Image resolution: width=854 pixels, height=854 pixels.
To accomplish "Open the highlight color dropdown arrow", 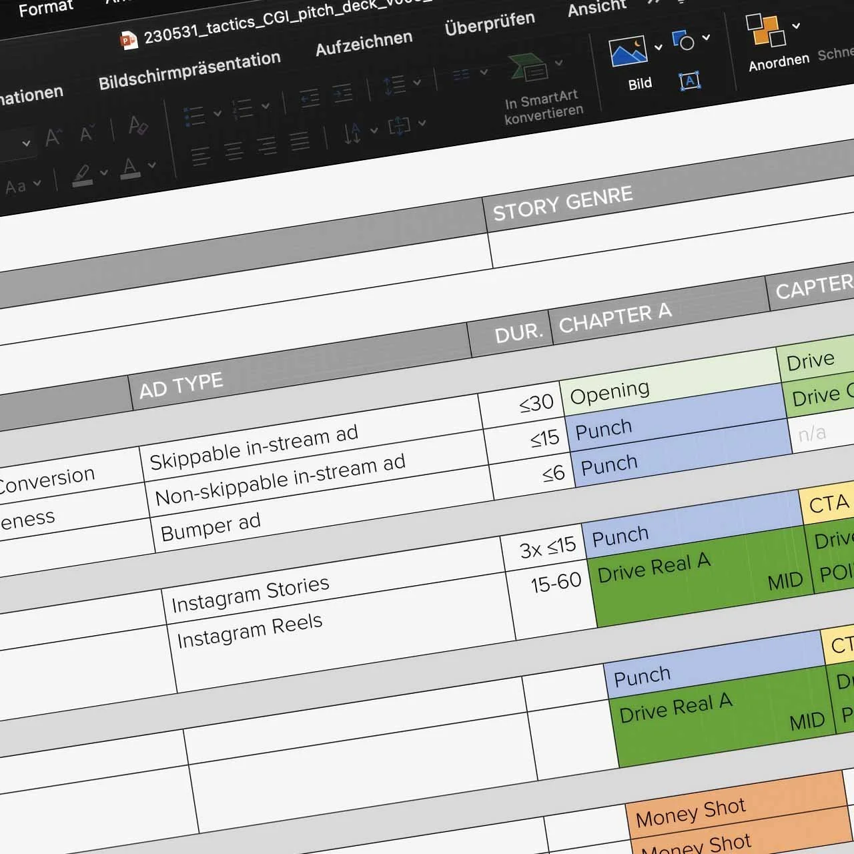I will (104, 173).
